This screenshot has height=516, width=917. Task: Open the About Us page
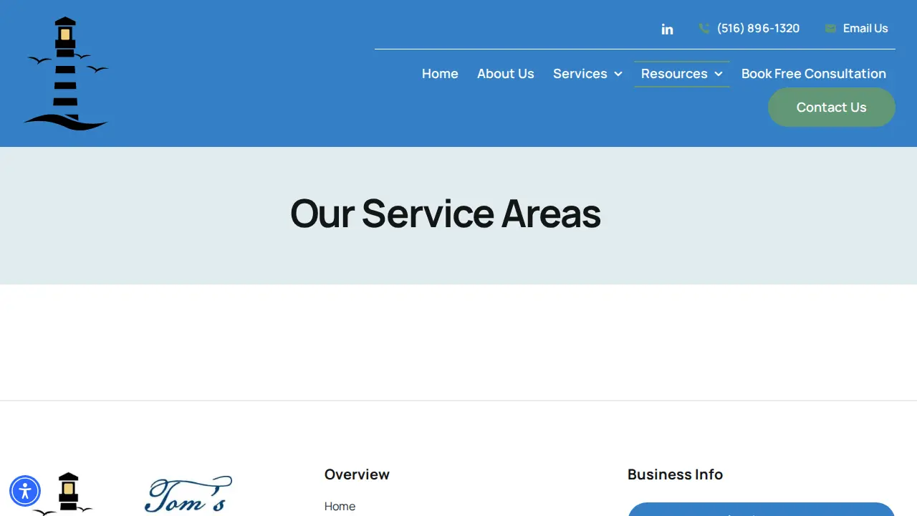(506, 74)
